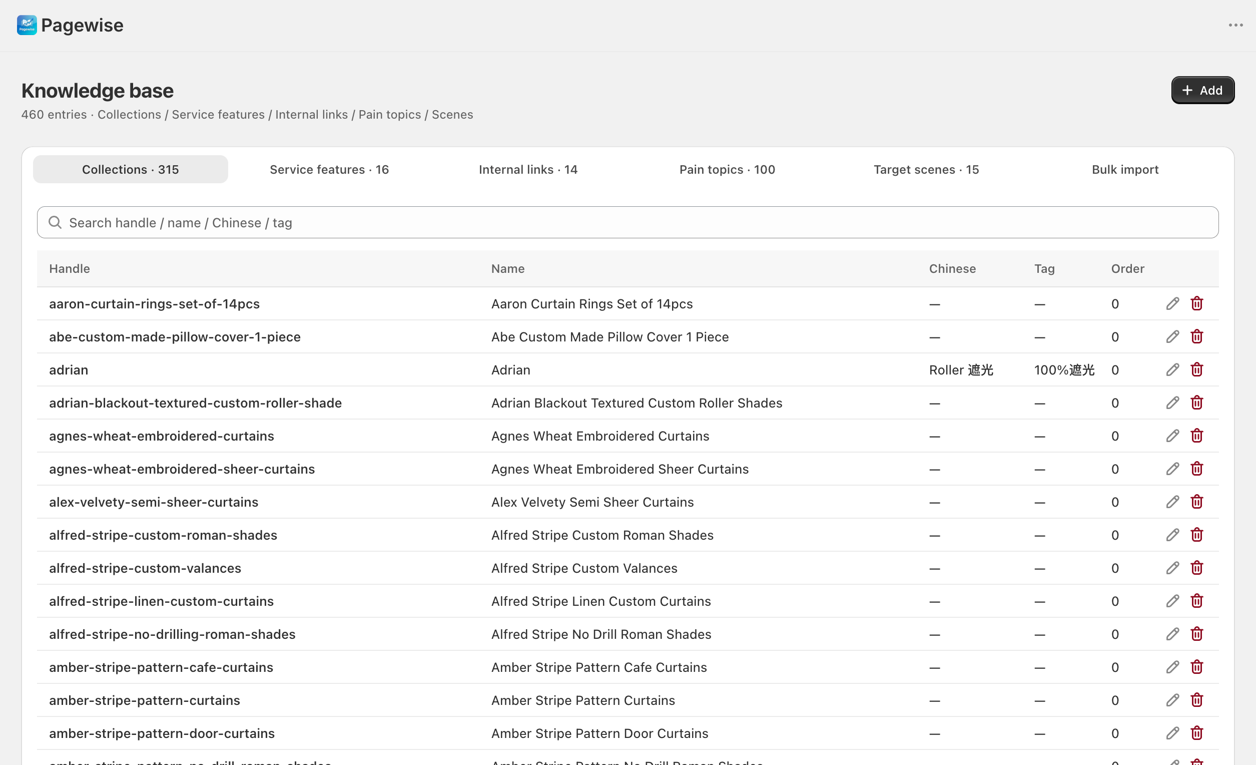Click name 'Adrian Blackout Textured Custom Roller Shades'
The image size is (1256, 765).
point(637,403)
